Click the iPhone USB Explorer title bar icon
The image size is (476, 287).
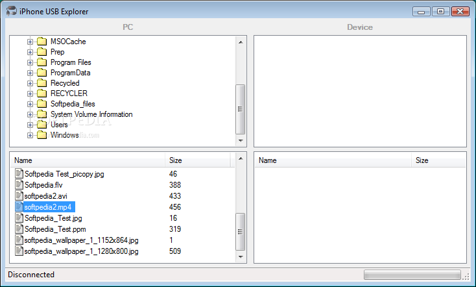coord(12,11)
